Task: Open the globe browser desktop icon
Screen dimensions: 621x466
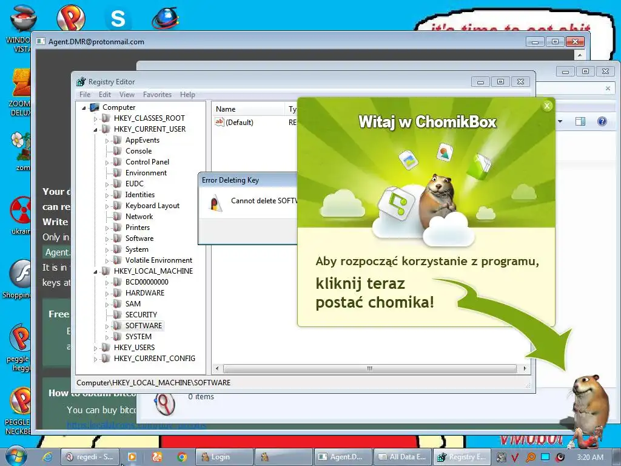Action: (166, 18)
